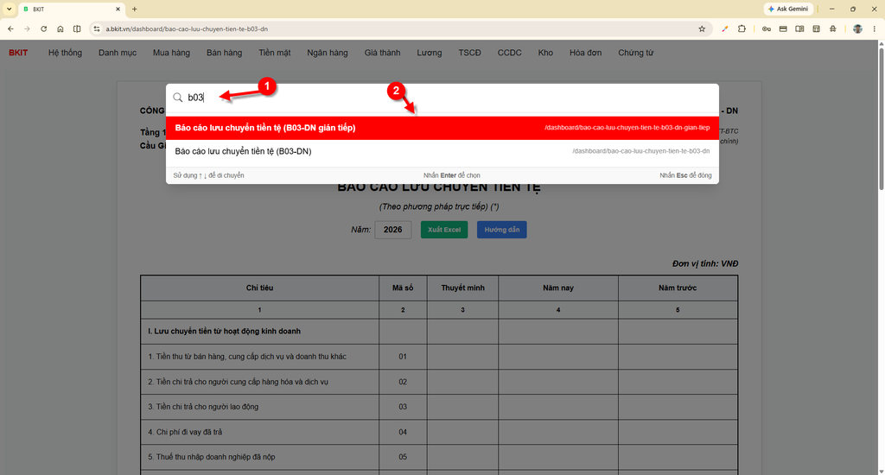Open the browser home page
This screenshot has width=885, height=475.
(60, 28)
